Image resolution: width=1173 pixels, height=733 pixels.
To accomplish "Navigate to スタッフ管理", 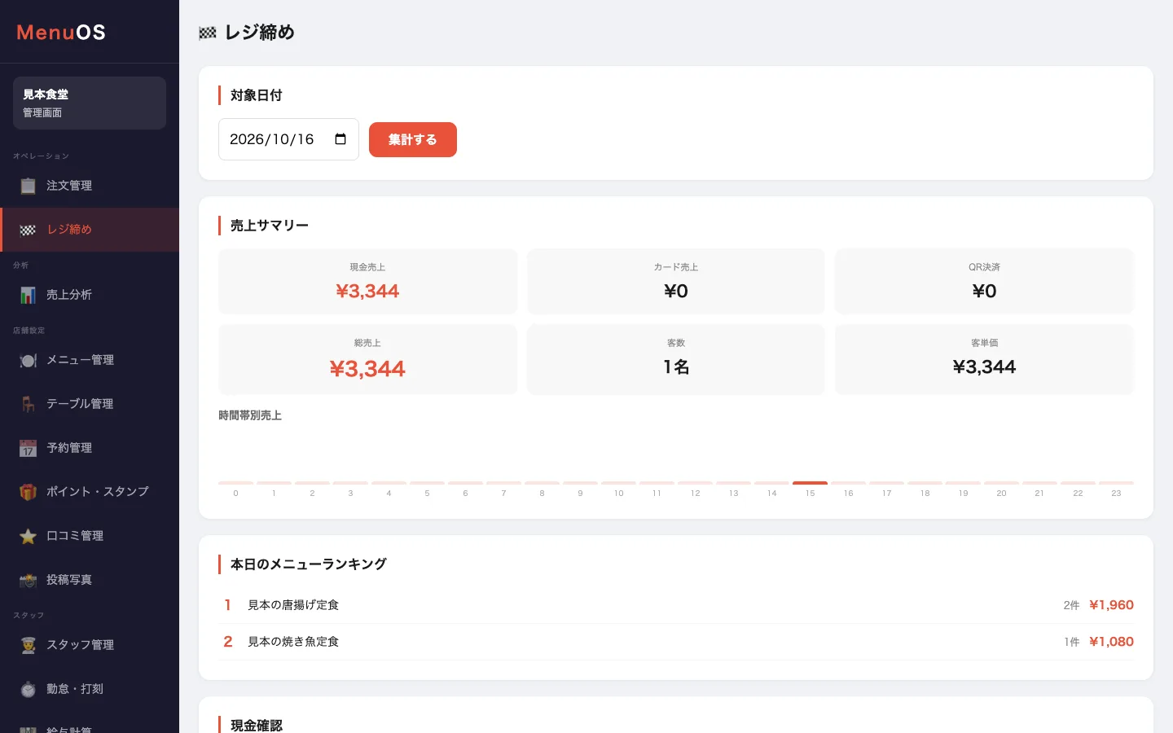I will pyautogui.click(x=90, y=645).
